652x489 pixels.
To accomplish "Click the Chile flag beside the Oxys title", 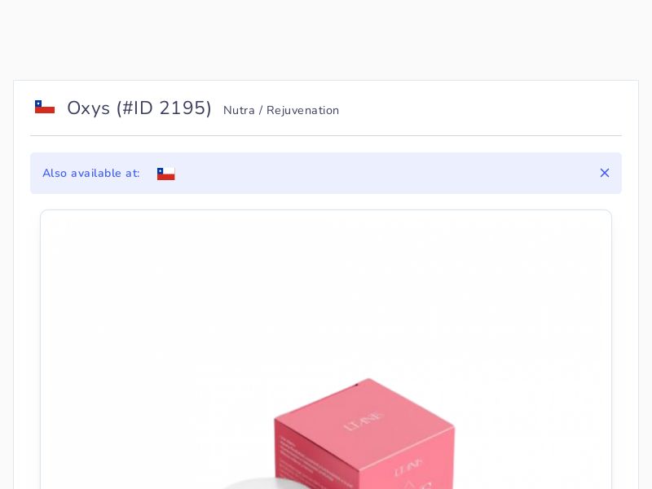I will (x=45, y=107).
